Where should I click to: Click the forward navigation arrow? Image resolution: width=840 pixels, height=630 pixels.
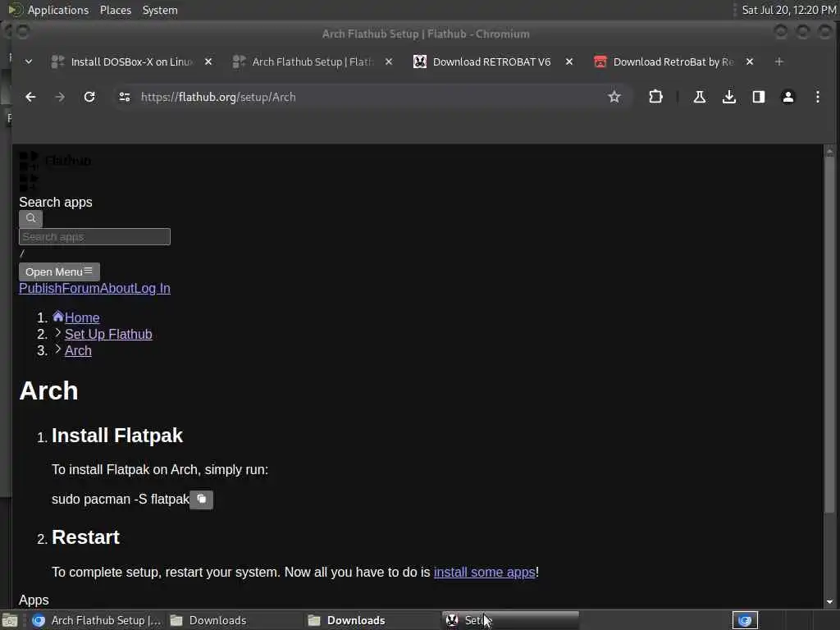[60, 97]
